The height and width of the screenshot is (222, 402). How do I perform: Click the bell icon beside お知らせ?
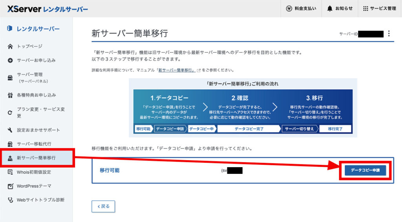tap(330, 9)
